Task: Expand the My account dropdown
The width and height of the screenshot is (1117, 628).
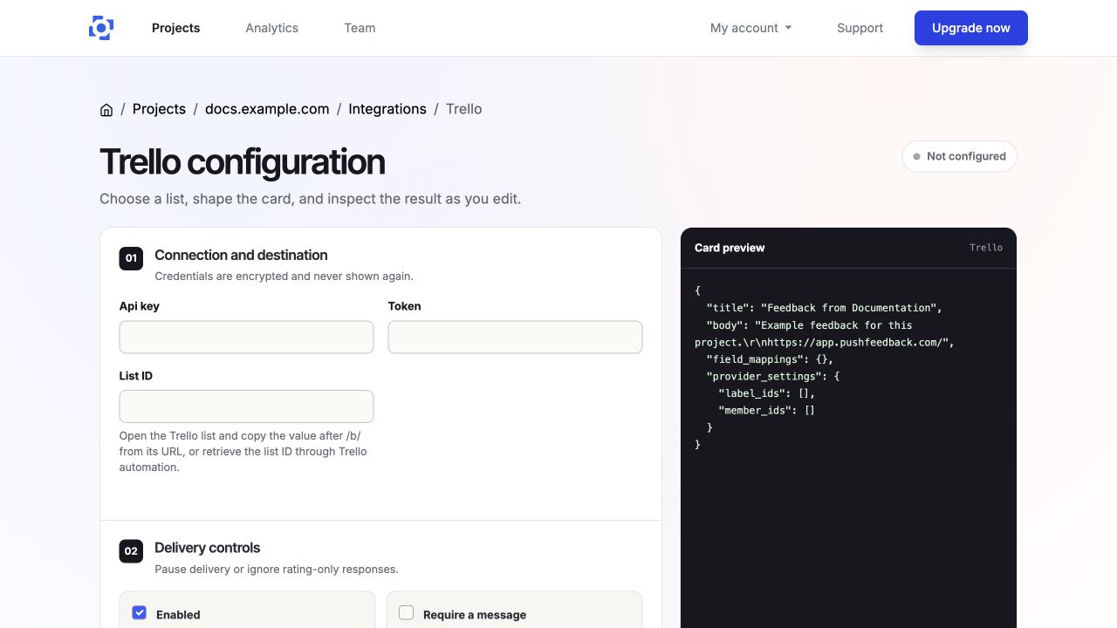Action: (751, 28)
